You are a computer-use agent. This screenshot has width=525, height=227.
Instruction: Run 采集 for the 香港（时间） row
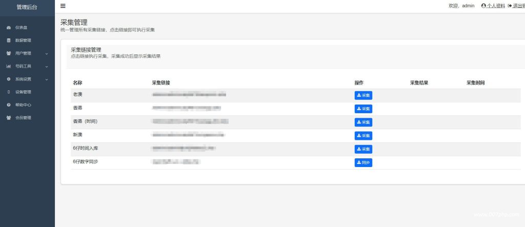coord(364,122)
